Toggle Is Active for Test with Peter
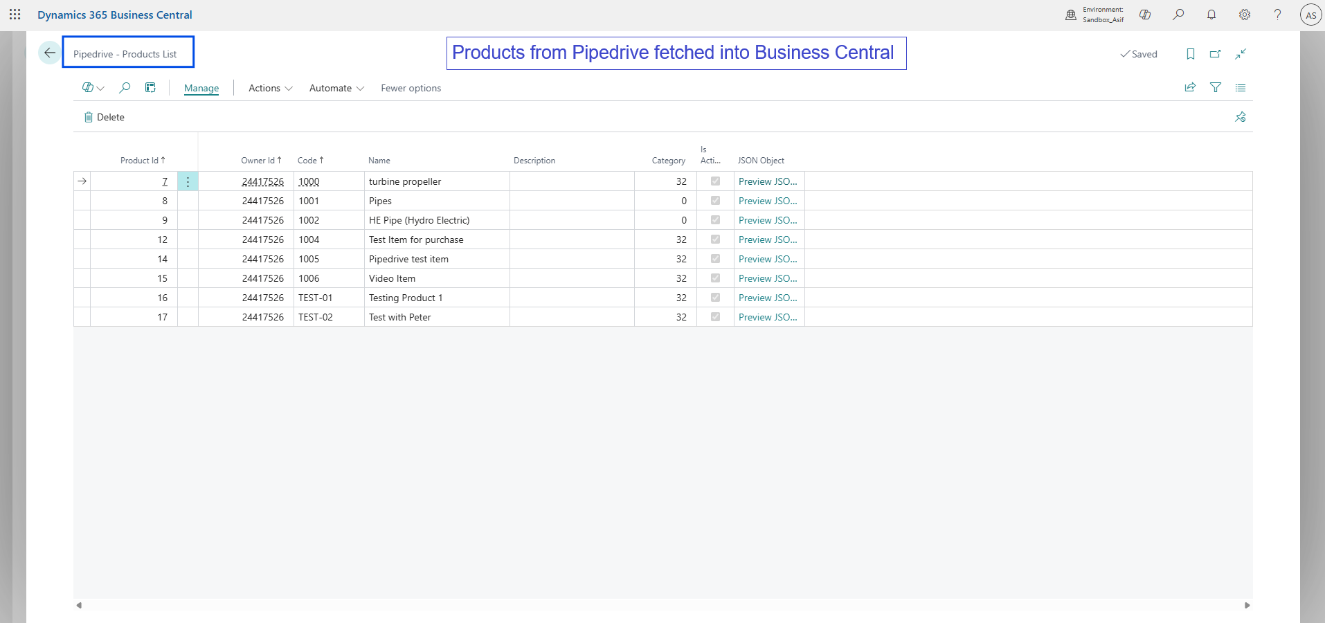Image resolution: width=1325 pixels, height=623 pixels. (716, 316)
